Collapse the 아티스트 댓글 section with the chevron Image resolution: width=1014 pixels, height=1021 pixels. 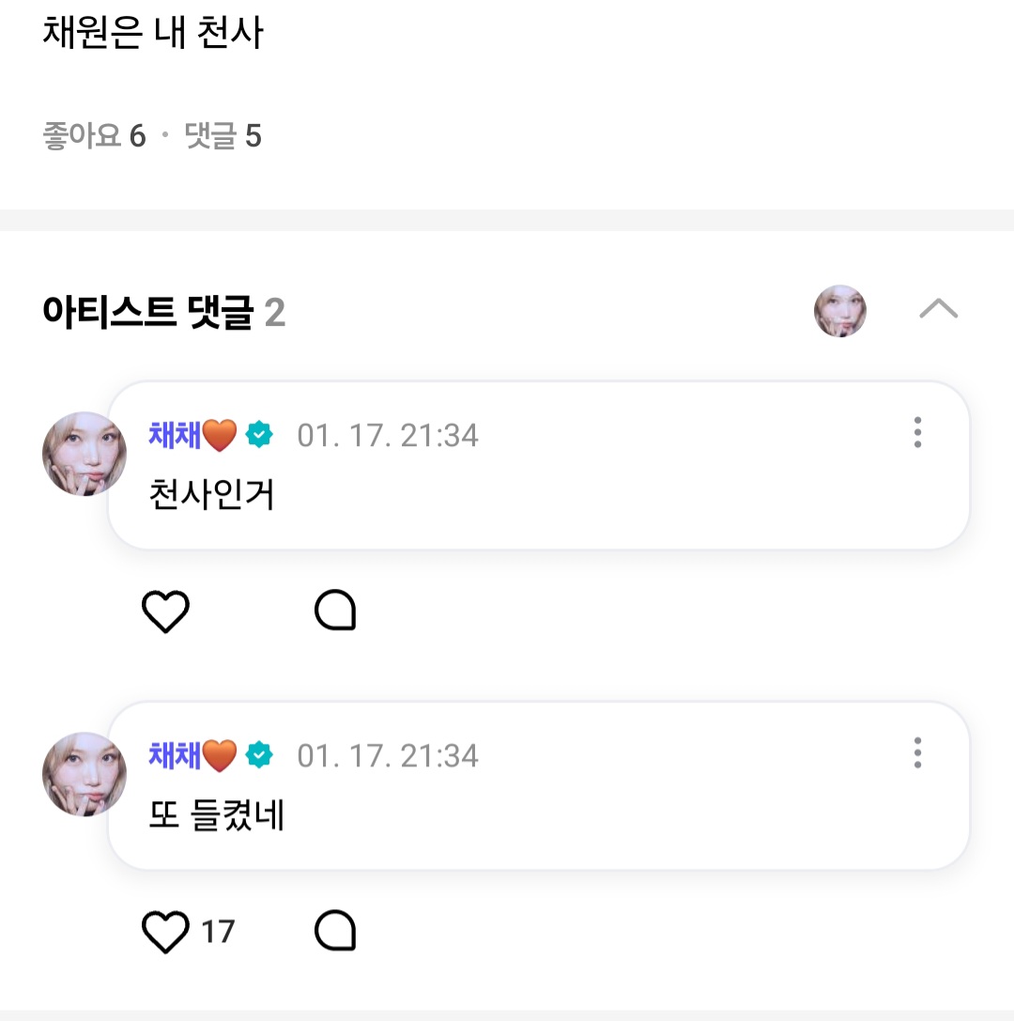tap(938, 309)
